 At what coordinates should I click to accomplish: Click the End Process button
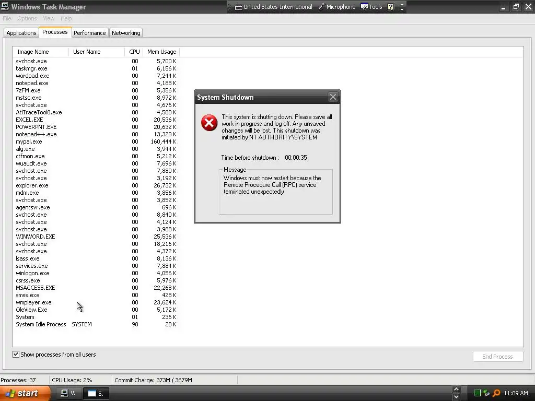point(497,356)
